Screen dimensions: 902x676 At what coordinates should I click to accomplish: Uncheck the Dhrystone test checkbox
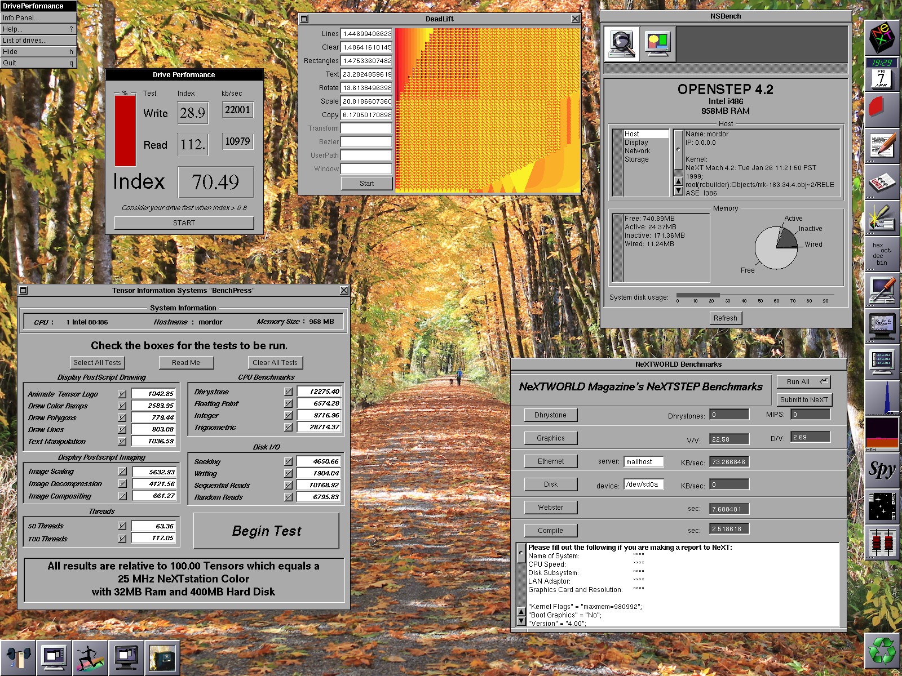(x=289, y=392)
